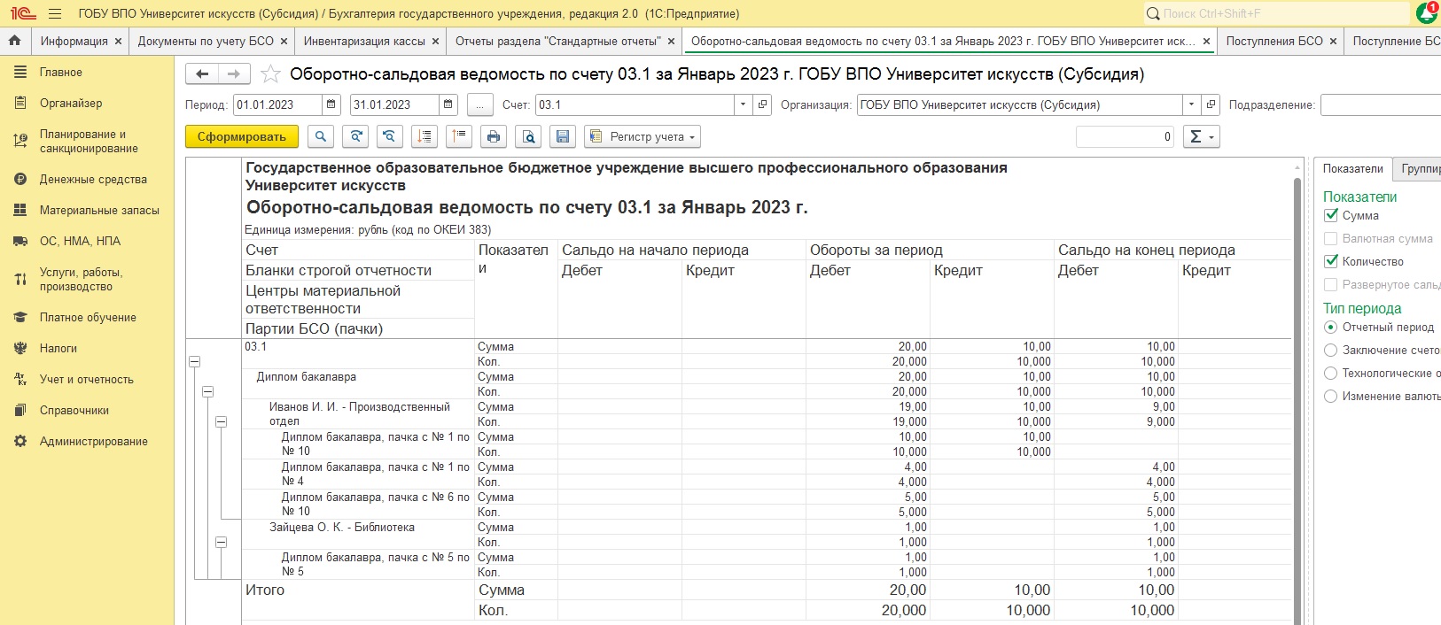The height and width of the screenshot is (625, 1441).
Task: Click the Сформировать button
Action: tap(242, 136)
